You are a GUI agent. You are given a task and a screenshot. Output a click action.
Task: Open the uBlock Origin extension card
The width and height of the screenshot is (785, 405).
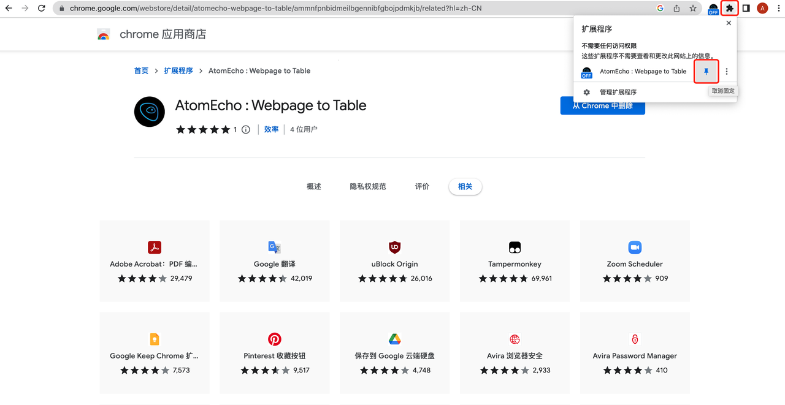[x=395, y=262]
